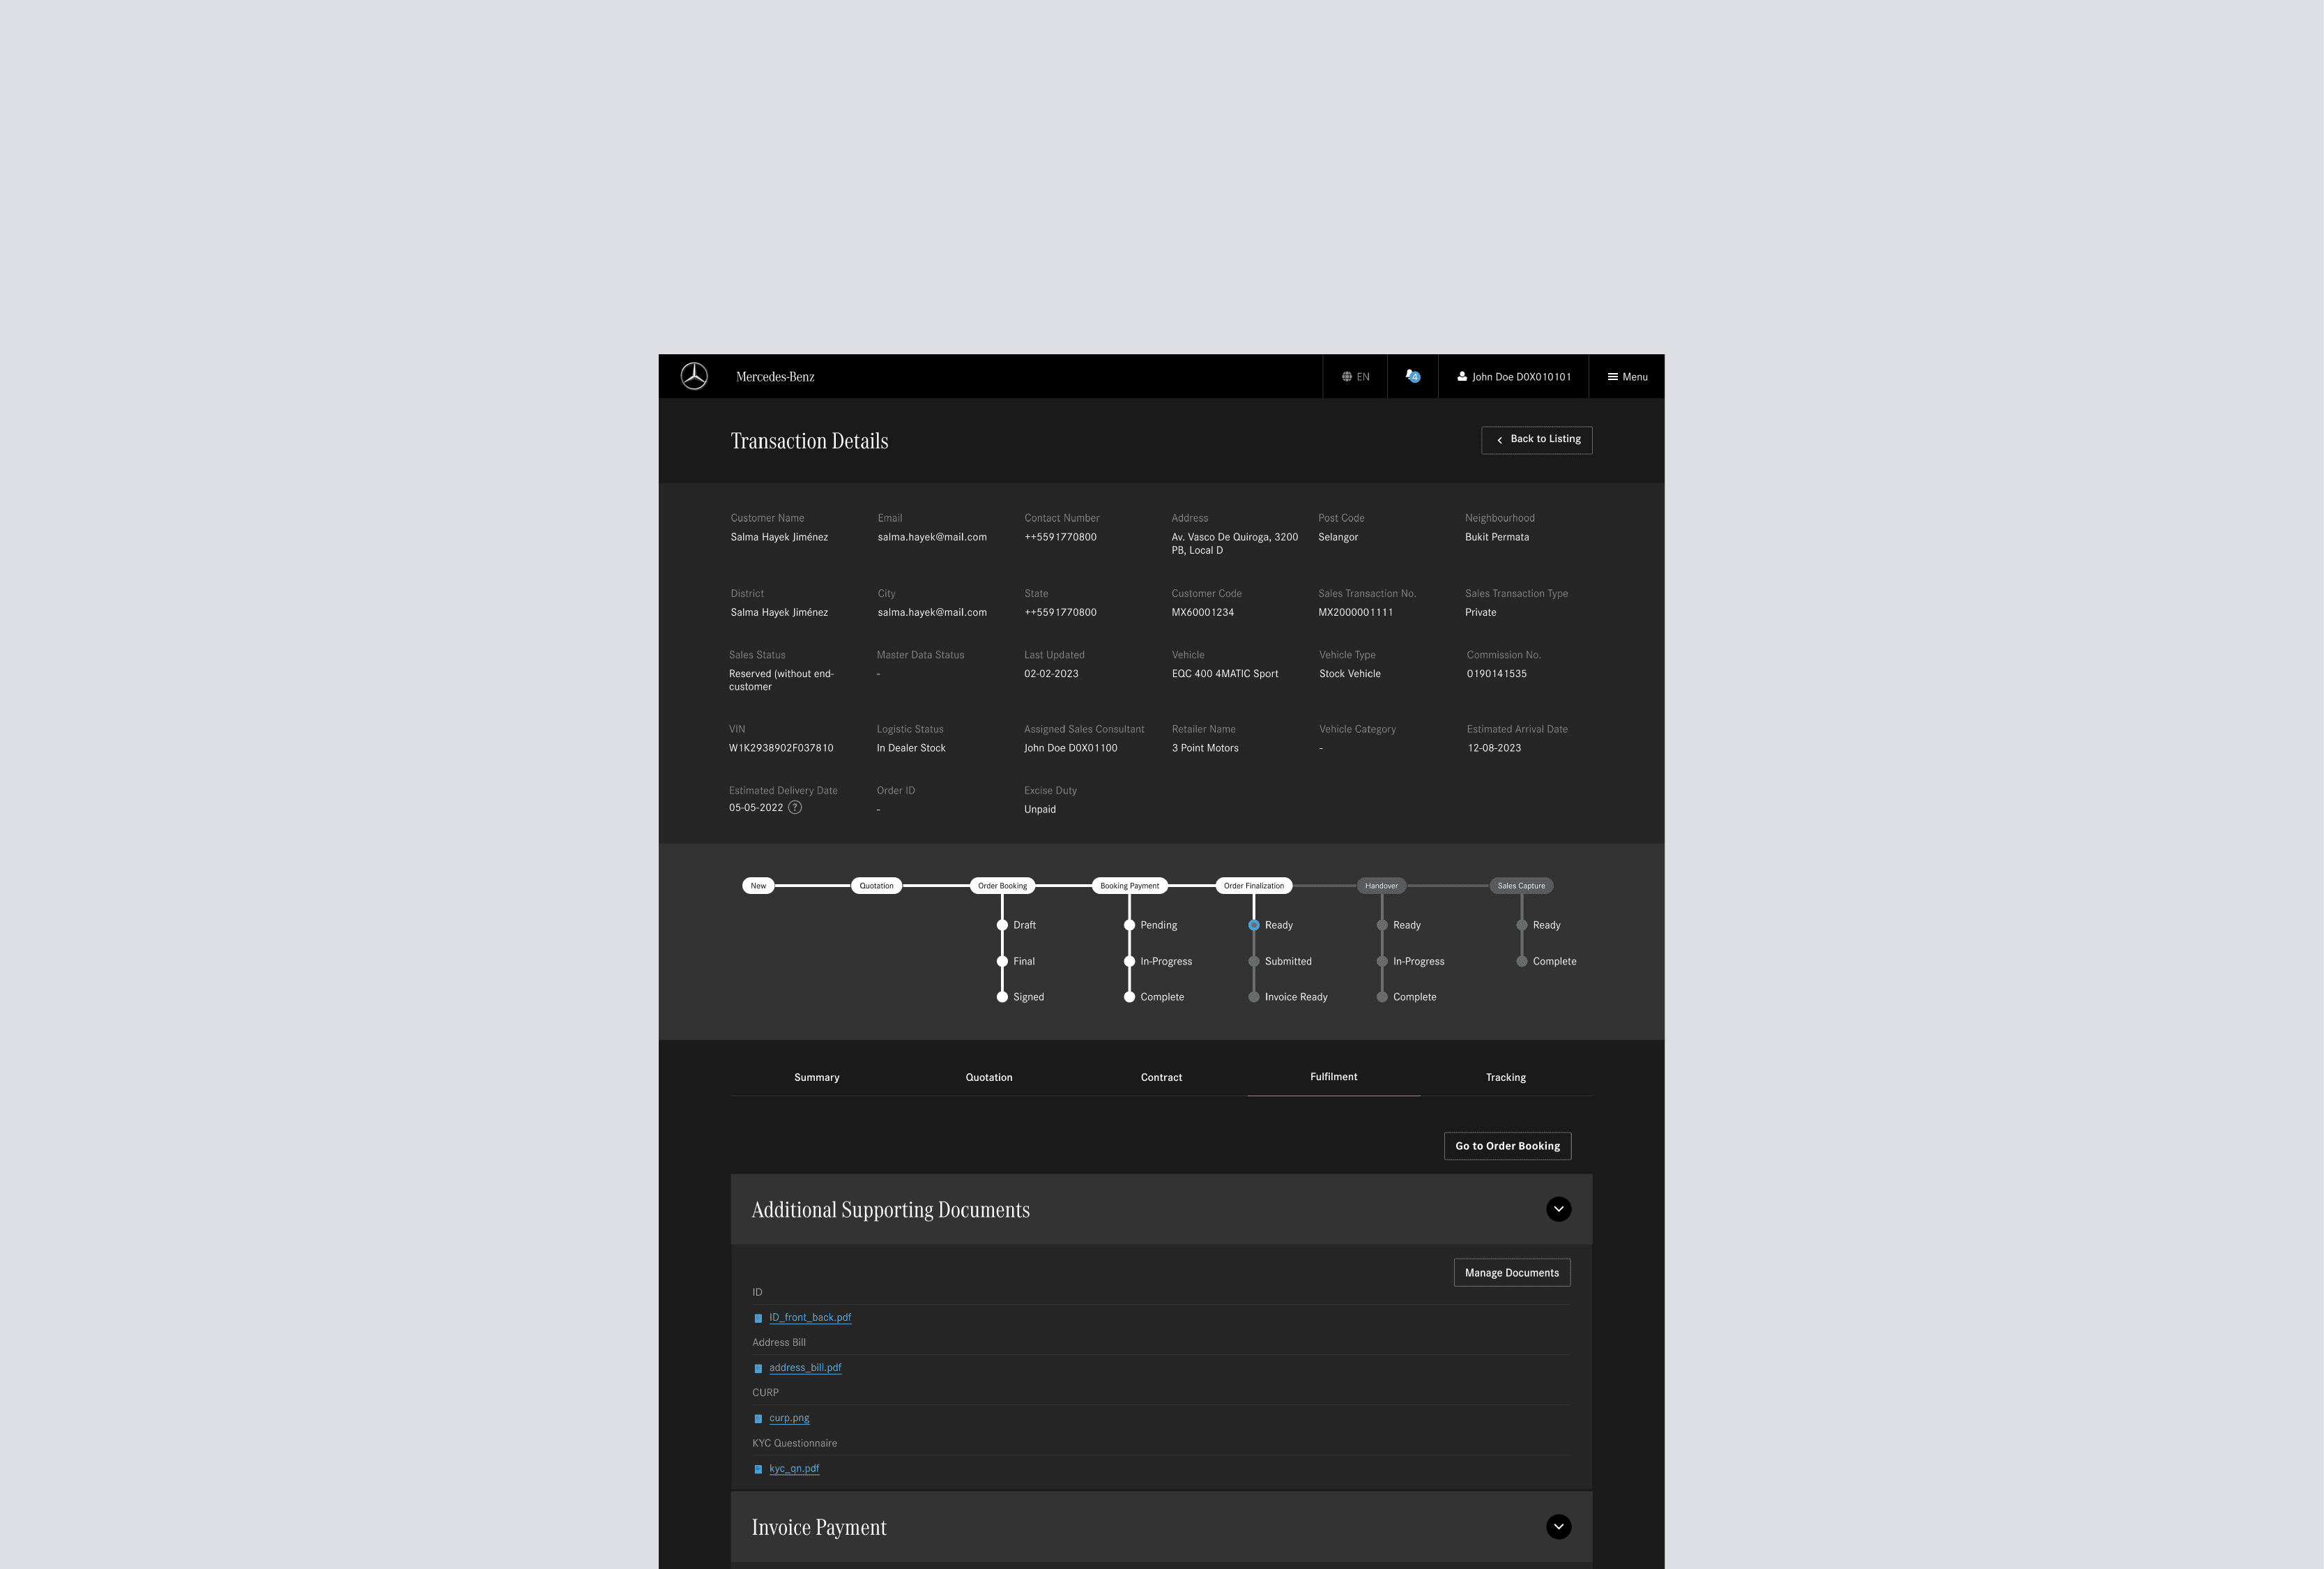Click the Retailer Name 3 Point Motors
This screenshot has height=1569, width=2324.
pyautogui.click(x=1205, y=748)
